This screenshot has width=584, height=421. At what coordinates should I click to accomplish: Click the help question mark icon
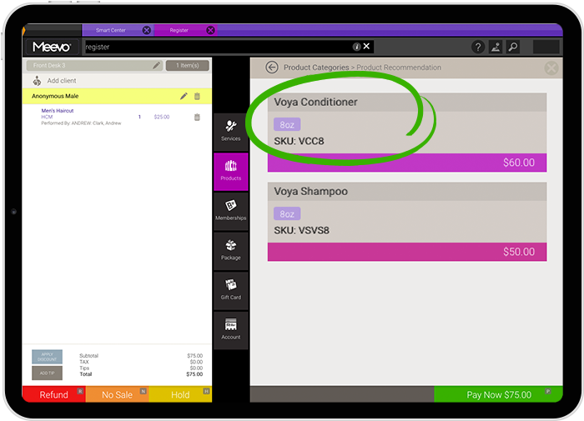pyautogui.click(x=478, y=48)
